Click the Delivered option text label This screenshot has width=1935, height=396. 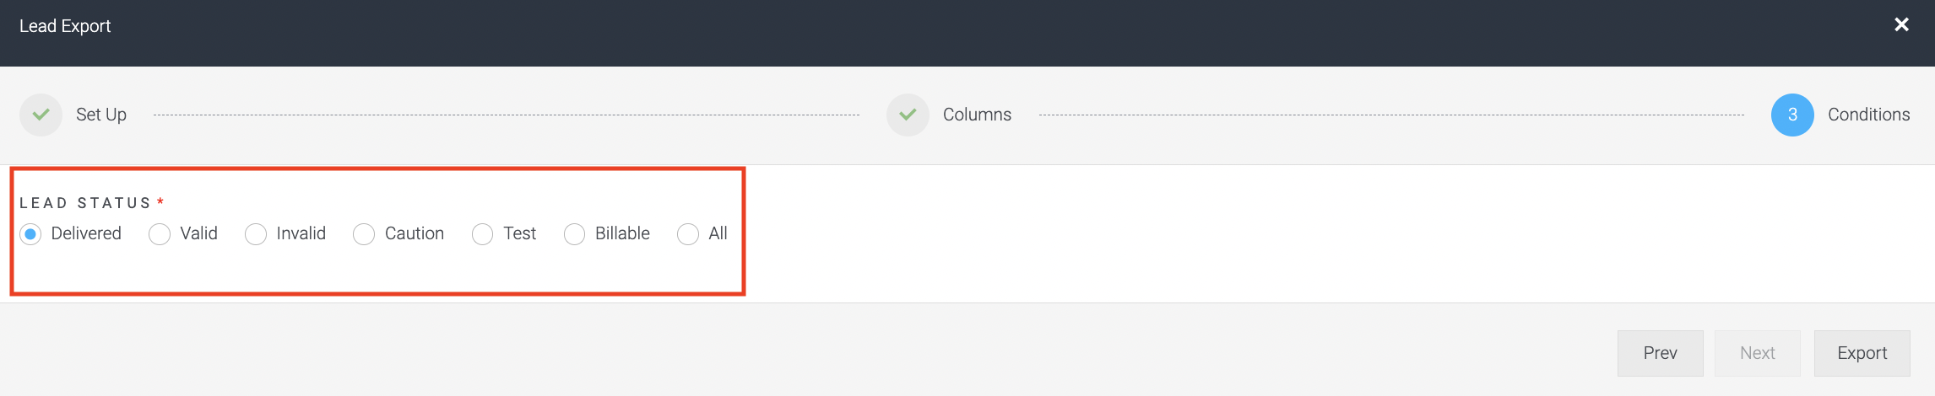pyautogui.click(x=86, y=233)
